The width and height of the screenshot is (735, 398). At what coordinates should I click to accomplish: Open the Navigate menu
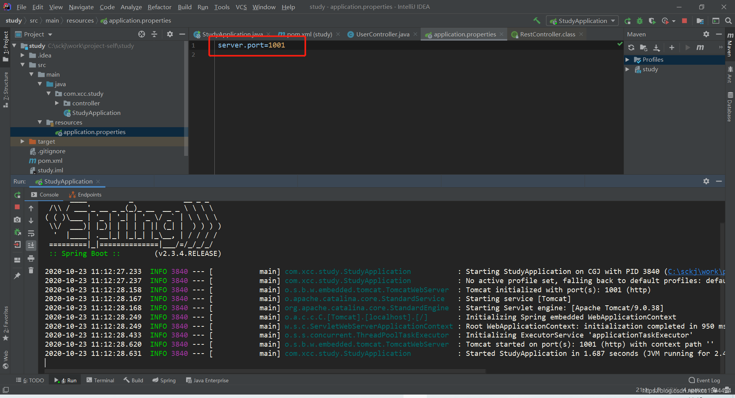tap(81, 7)
